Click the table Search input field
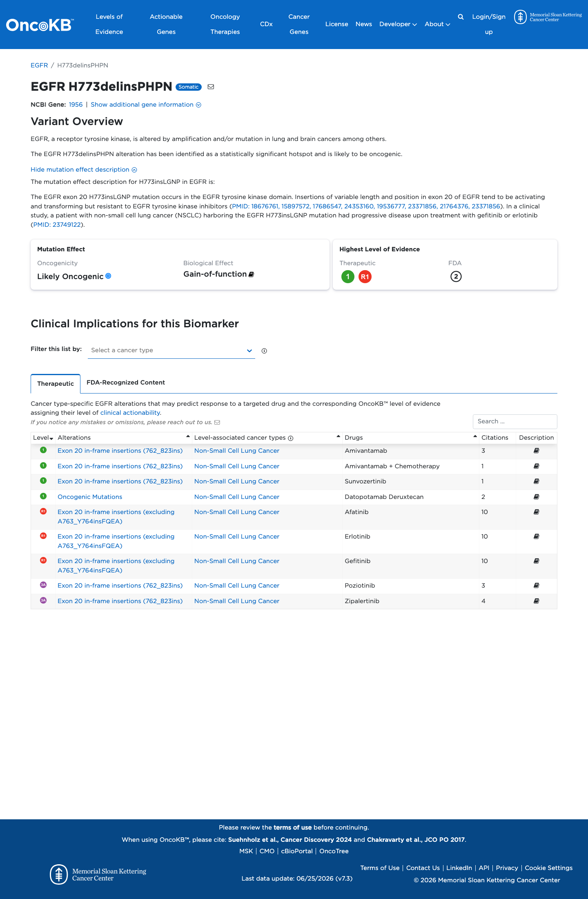Image resolution: width=588 pixels, height=899 pixels. (x=515, y=421)
